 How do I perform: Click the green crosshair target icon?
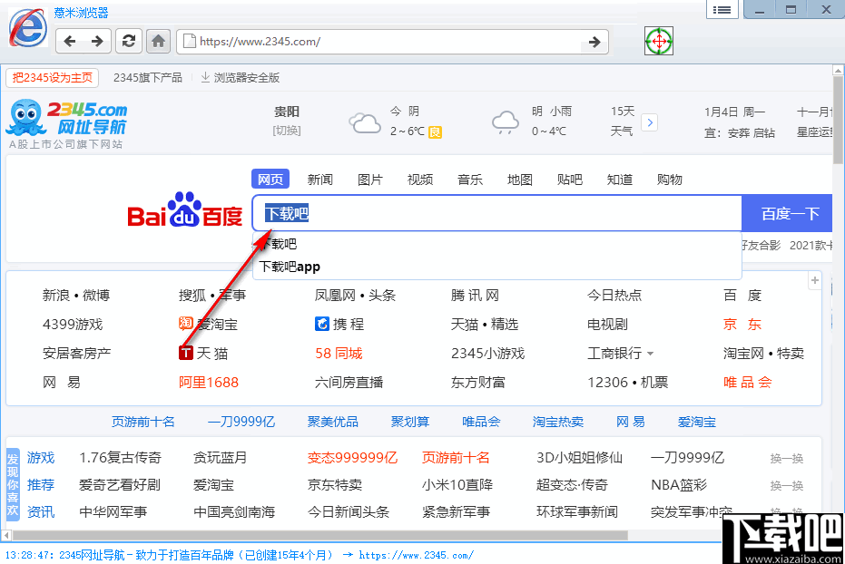click(659, 41)
